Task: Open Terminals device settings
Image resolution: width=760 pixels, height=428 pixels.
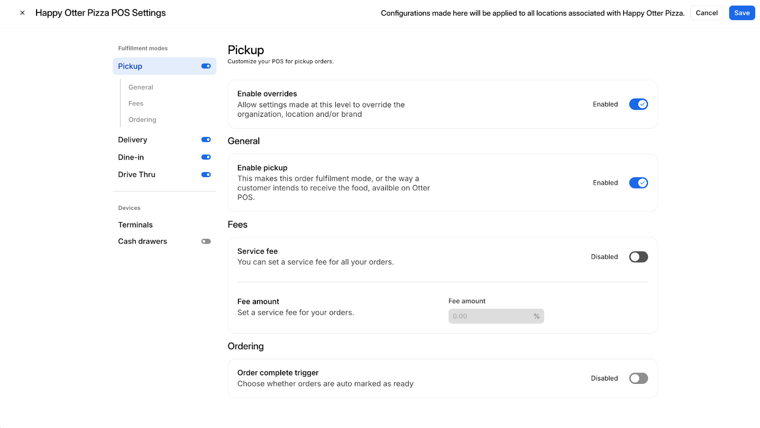Action: [x=135, y=225]
